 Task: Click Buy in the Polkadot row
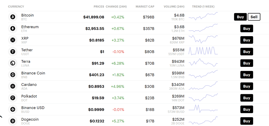click(247, 98)
